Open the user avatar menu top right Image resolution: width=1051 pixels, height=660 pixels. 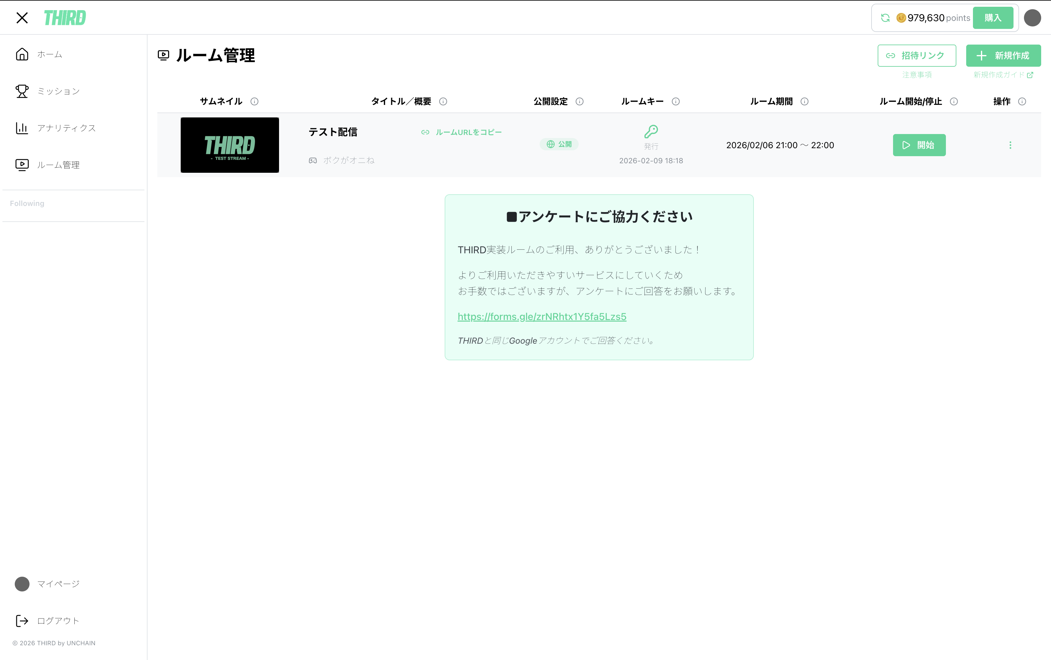[x=1032, y=18]
